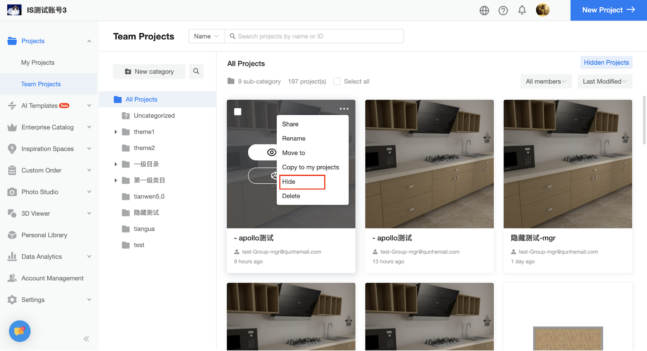Click the user avatar in header
Viewport: 647px width, 351px height.
pyautogui.click(x=542, y=10)
